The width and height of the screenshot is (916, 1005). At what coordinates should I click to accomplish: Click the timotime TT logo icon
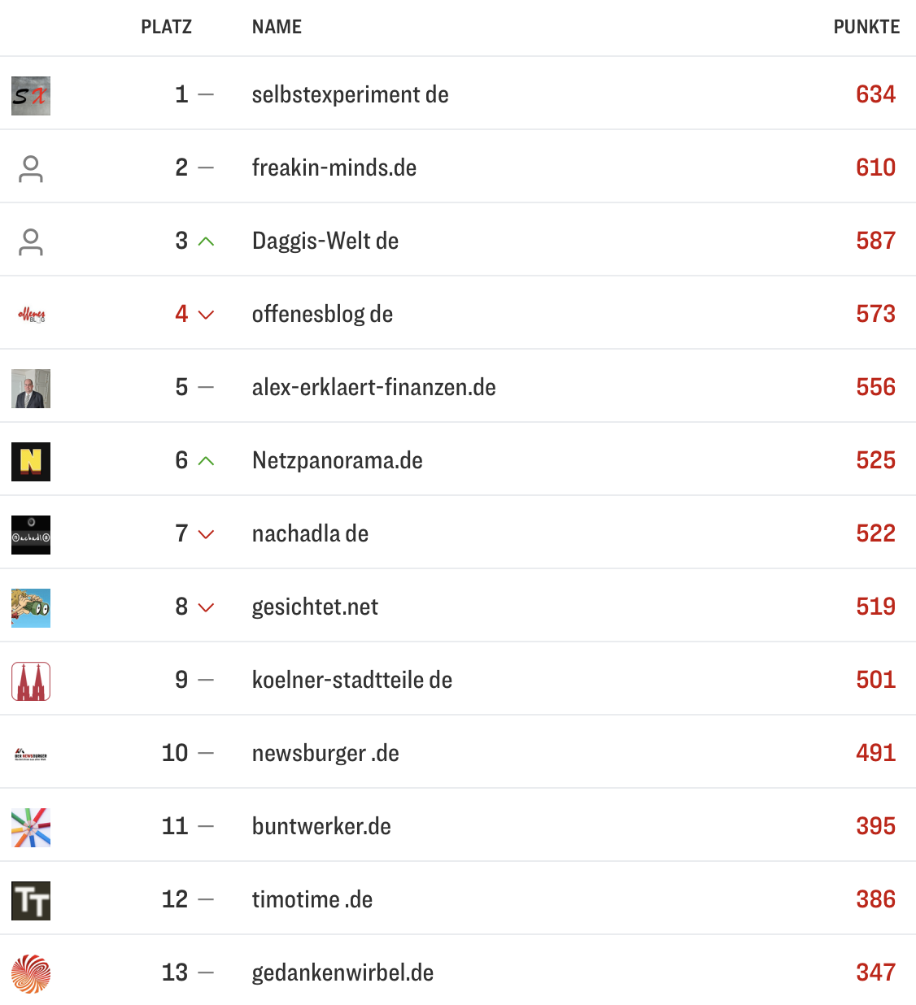point(31,901)
